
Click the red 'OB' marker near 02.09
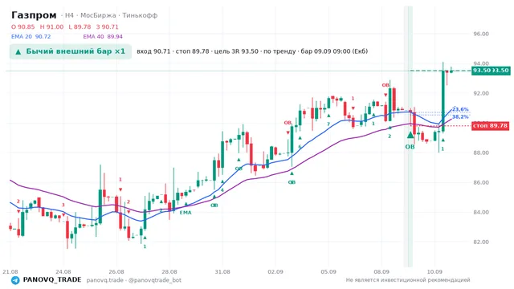coord(288,123)
